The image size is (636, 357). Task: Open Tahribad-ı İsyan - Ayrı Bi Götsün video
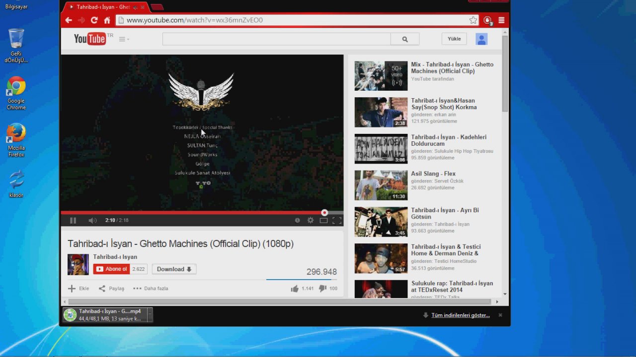click(445, 213)
